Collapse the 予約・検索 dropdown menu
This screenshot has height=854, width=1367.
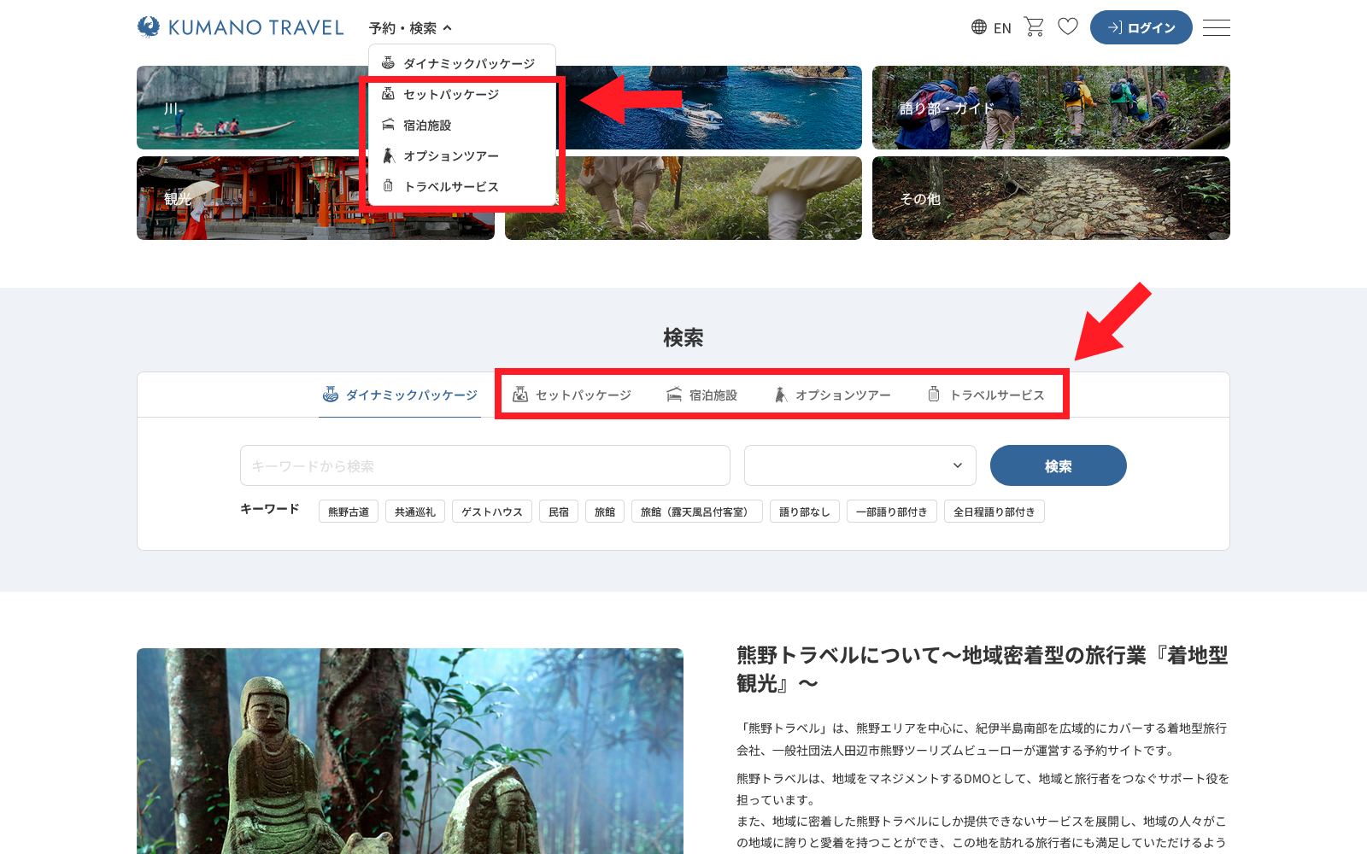pos(410,28)
